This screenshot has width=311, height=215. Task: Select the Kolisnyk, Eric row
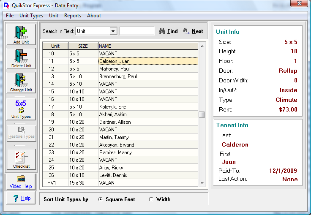(x=120, y=107)
